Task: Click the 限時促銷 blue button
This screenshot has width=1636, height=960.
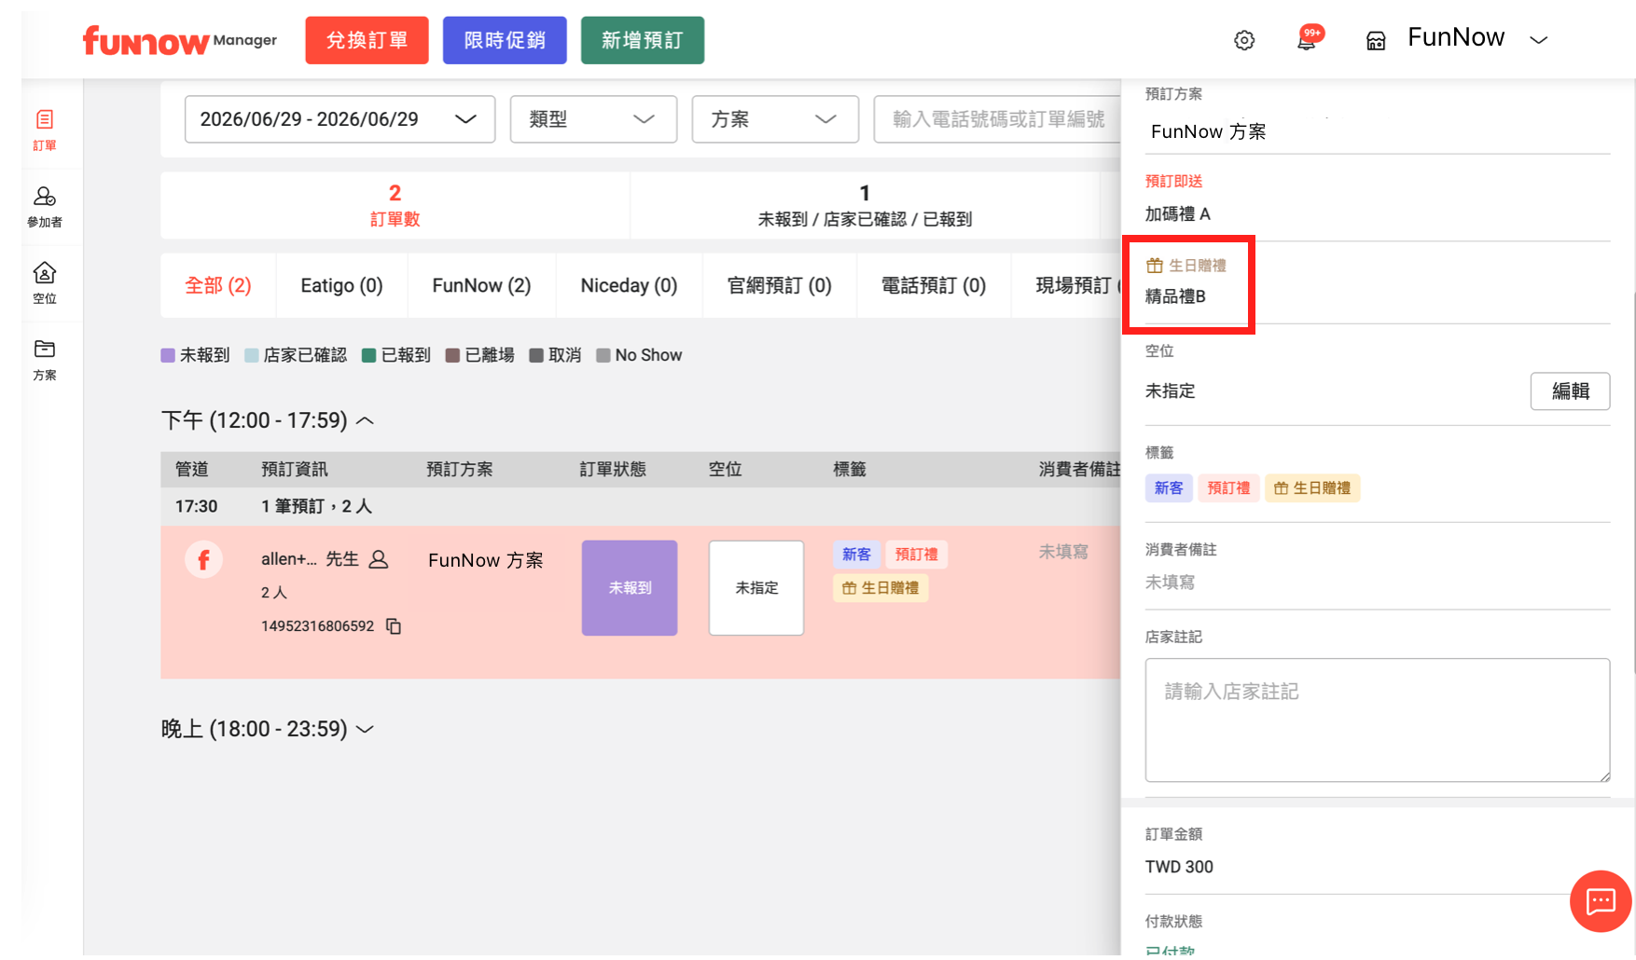Action: pyautogui.click(x=505, y=40)
